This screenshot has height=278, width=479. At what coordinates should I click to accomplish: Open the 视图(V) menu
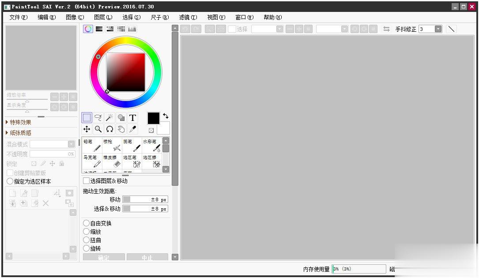tap(216, 17)
